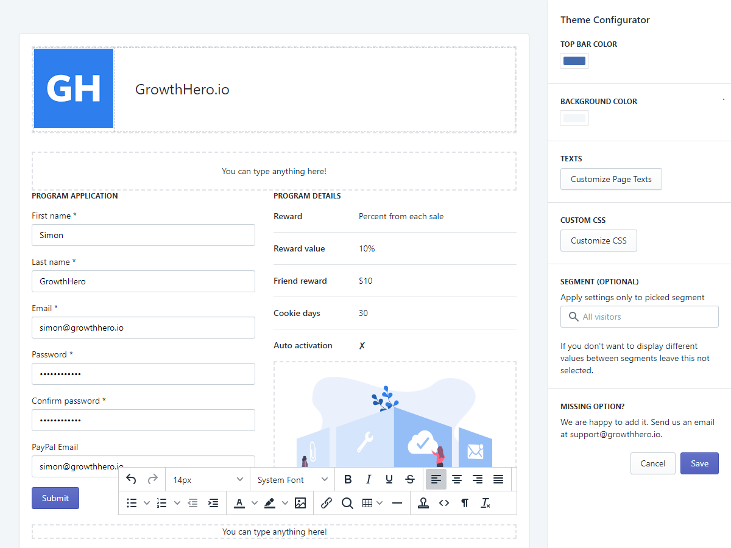Undo the last edit in editor toolbar

pyautogui.click(x=131, y=479)
